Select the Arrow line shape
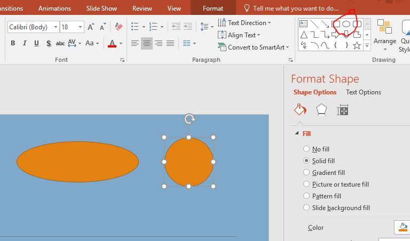 (325, 24)
